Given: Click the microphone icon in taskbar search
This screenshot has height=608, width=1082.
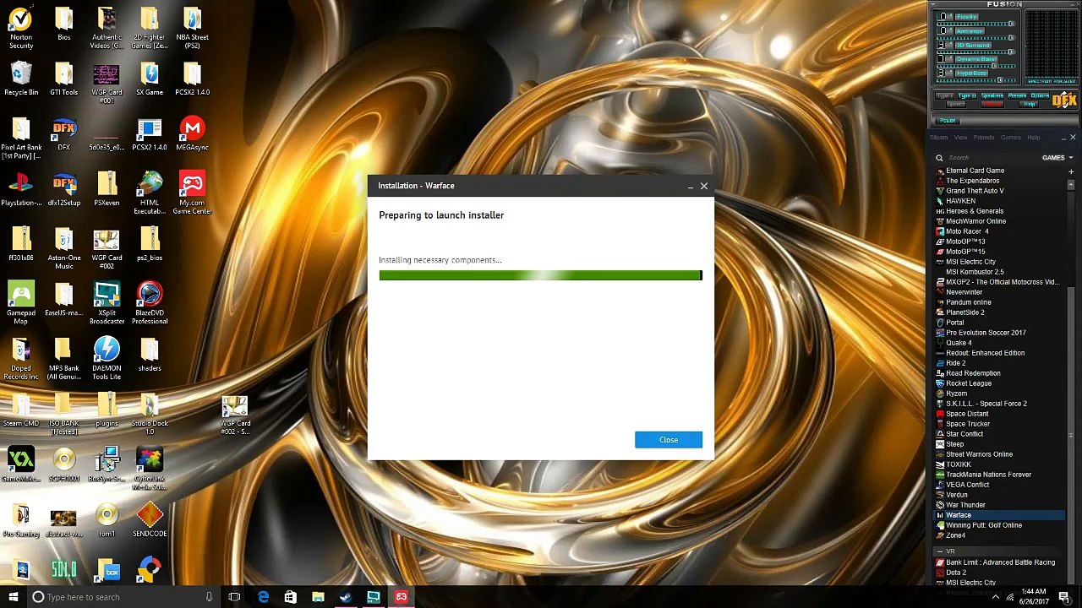Looking at the screenshot, I should 209,597.
